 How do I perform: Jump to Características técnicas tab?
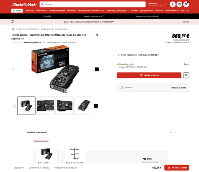39,168
